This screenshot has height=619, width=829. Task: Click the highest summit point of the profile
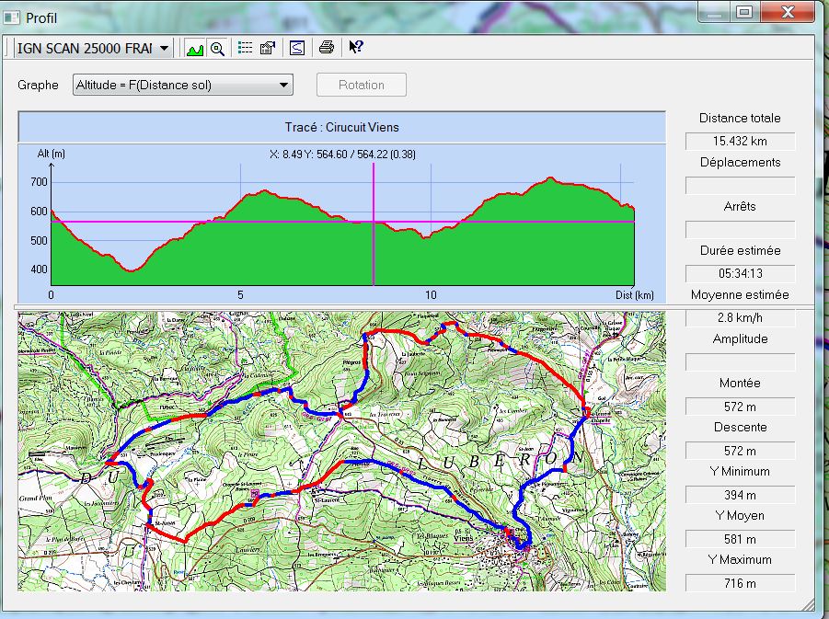pos(550,178)
